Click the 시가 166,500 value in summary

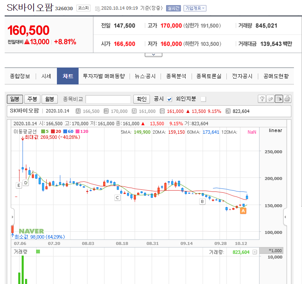[124, 44]
